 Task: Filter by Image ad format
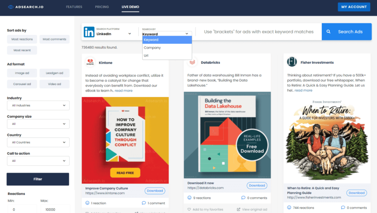coord(22,73)
